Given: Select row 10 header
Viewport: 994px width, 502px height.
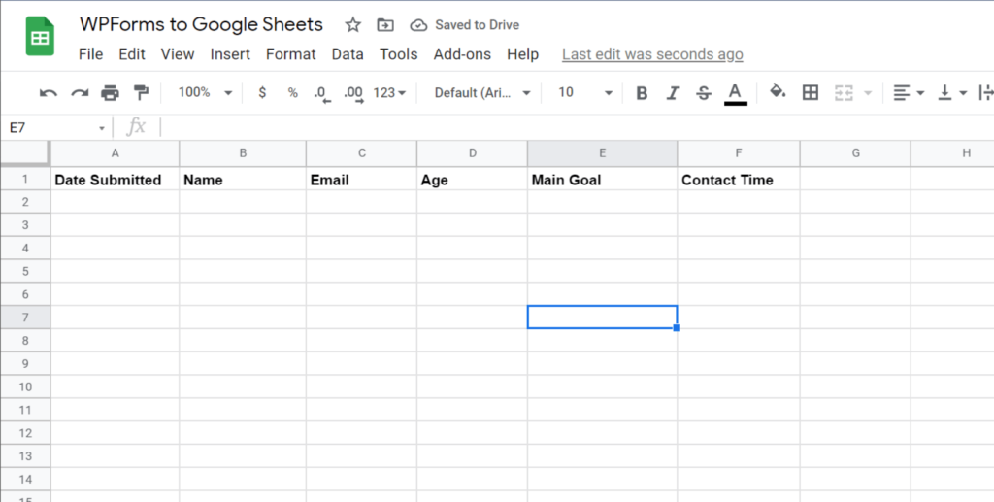Looking at the screenshot, I should 25,386.
